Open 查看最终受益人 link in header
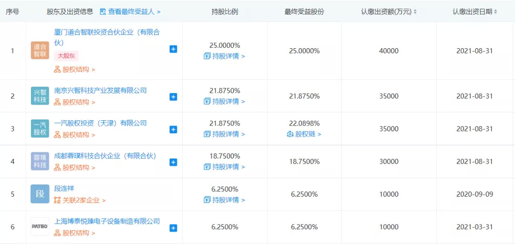Screen dimensions: 515x244 pyautogui.click(x=130, y=11)
